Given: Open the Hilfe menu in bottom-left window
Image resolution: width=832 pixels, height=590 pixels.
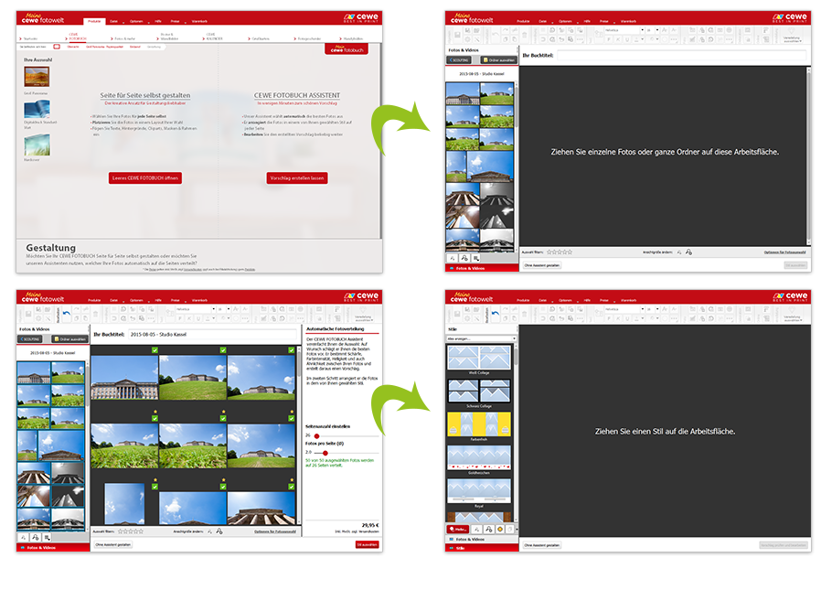Looking at the screenshot, I should pyautogui.click(x=157, y=300).
